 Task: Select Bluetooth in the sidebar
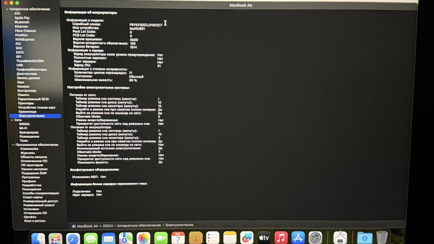22,22
